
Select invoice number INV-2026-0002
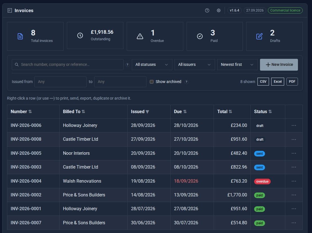click(x=26, y=195)
